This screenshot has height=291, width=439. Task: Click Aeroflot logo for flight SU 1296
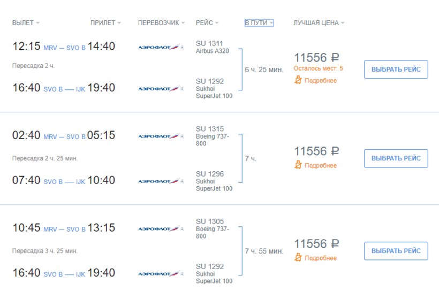point(161,181)
